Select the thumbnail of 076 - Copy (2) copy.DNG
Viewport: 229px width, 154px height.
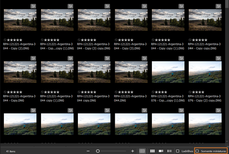tap(205, 72)
